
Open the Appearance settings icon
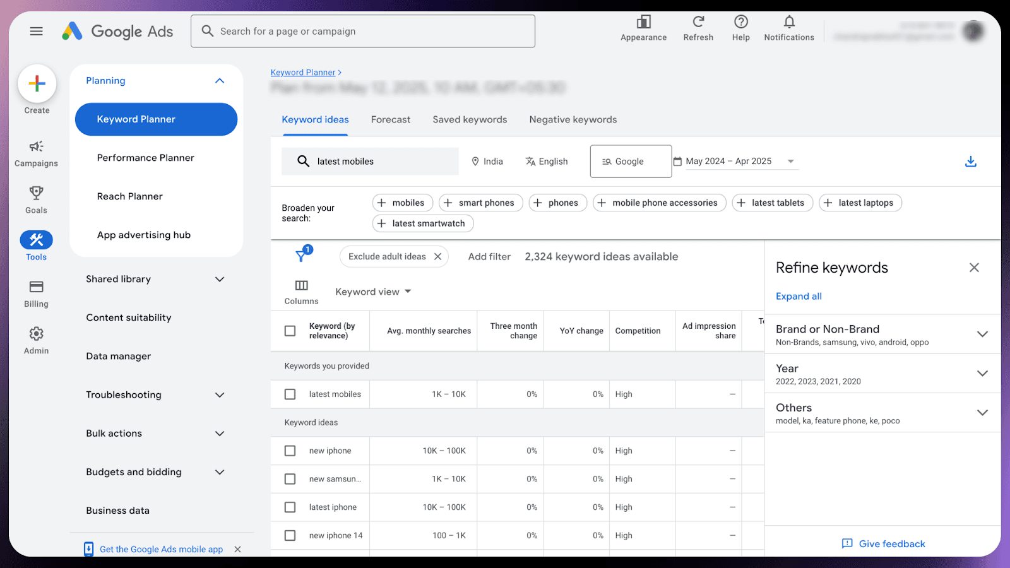coord(643,22)
